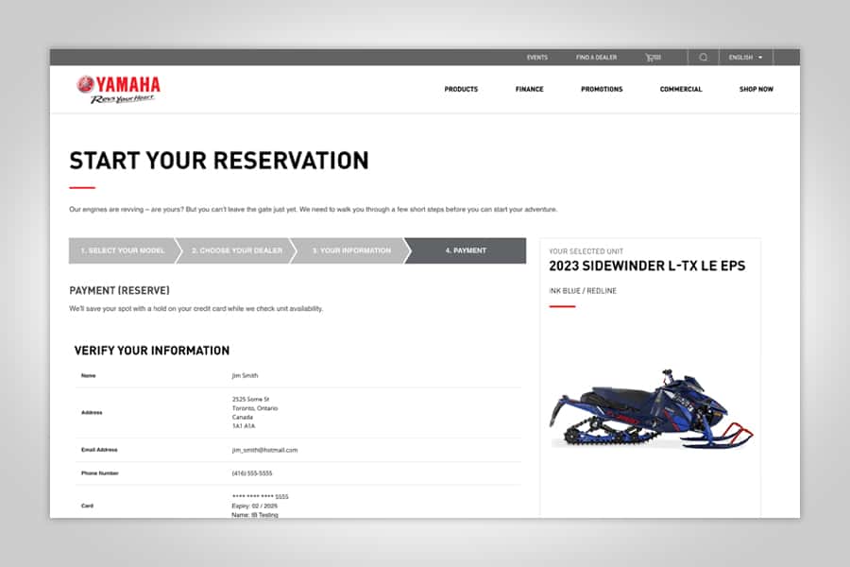Go to step 1 Select Your Model
Viewport: 850px width, 567px height.
pyautogui.click(x=123, y=250)
